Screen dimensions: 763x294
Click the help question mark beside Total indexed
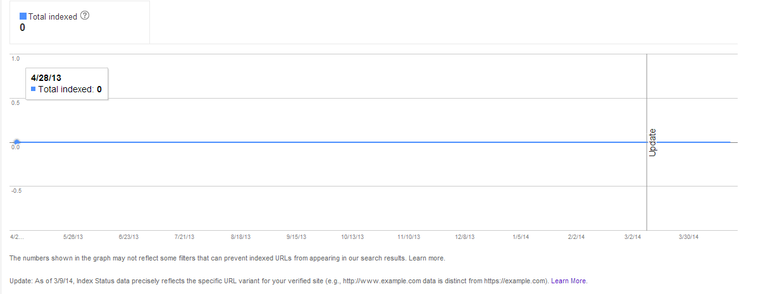coord(85,16)
